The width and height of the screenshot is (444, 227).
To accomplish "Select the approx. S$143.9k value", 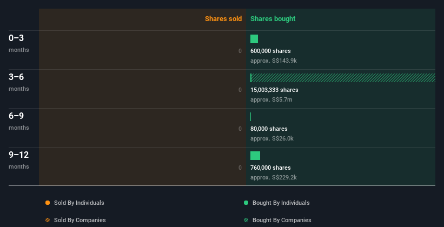I will click(274, 61).
